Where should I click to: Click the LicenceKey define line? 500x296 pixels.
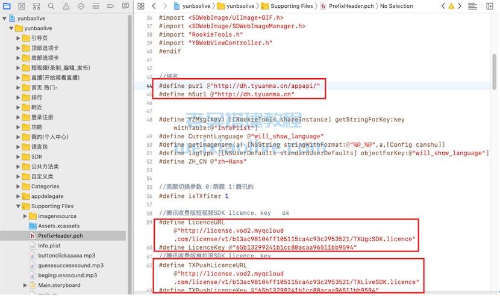point(258,248)
